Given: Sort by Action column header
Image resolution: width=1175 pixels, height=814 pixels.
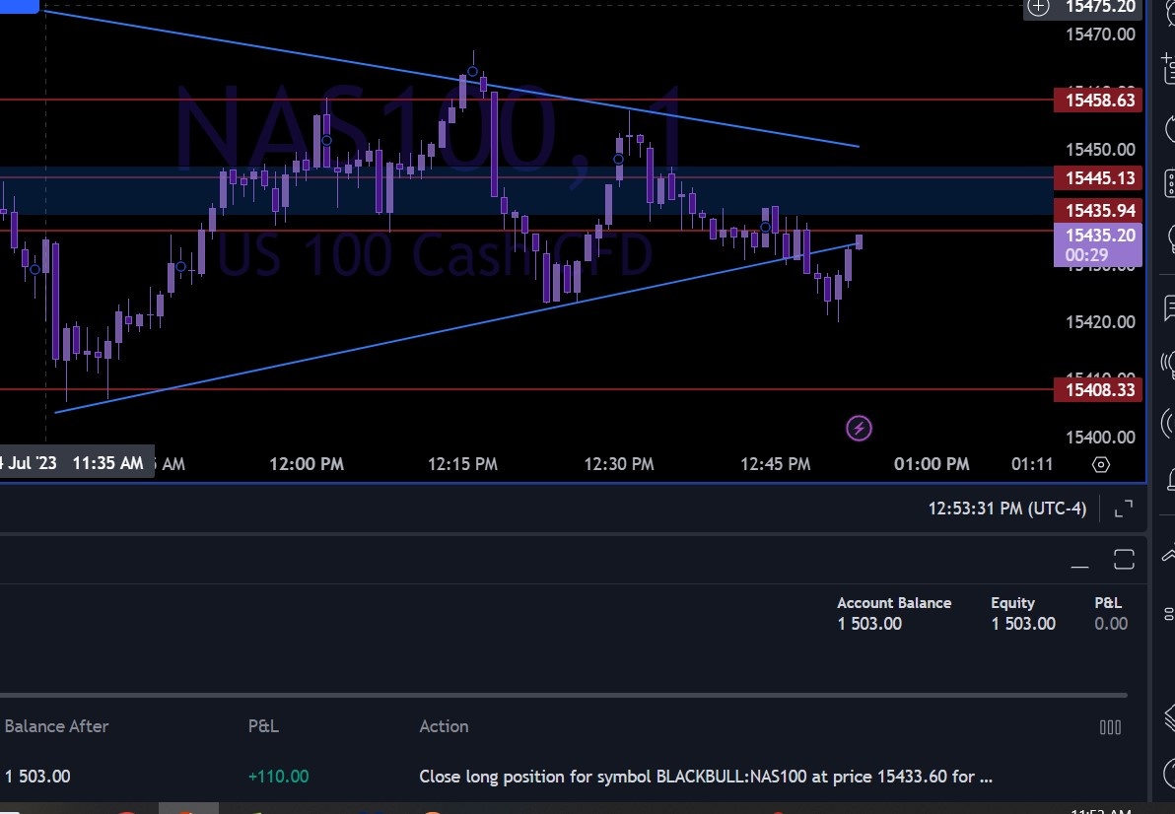Looking at the screenshot, I should 444,726.
